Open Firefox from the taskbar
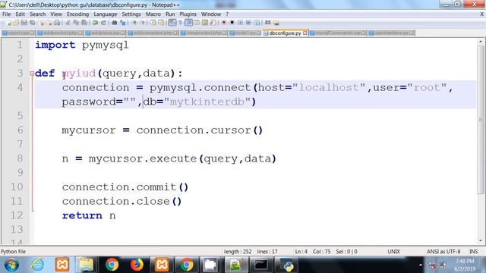 (137, 265)
